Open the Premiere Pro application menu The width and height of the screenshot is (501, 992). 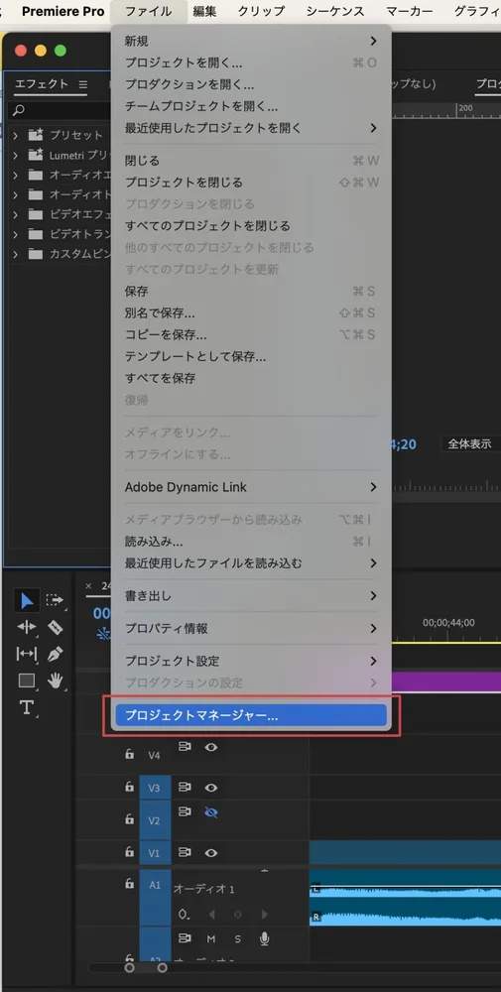pos(63,11)
